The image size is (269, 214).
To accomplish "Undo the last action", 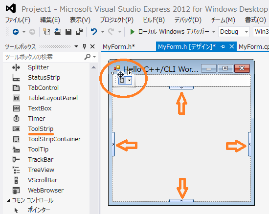I will 94,32.
